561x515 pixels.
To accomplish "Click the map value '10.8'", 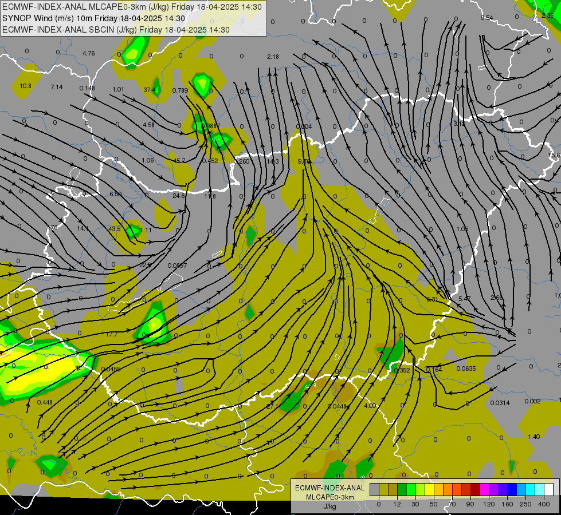I will coord(25,86).
